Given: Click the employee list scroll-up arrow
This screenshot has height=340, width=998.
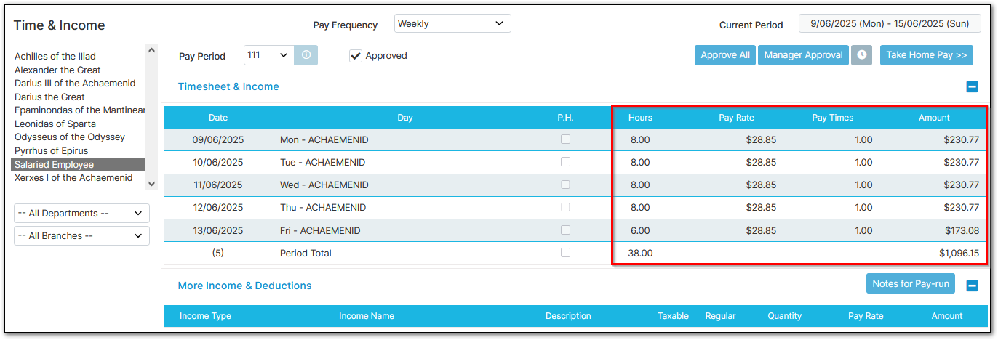Looking at the screenshot, I should [151, 51].
